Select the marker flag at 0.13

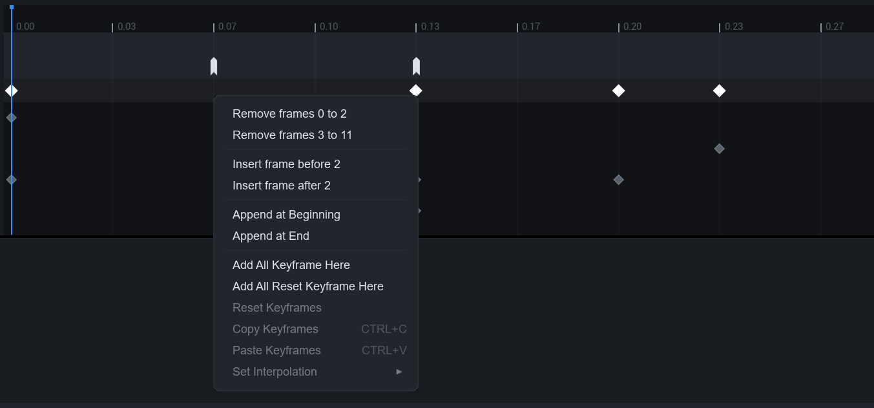pyautogui.click(x=416, y=67)
